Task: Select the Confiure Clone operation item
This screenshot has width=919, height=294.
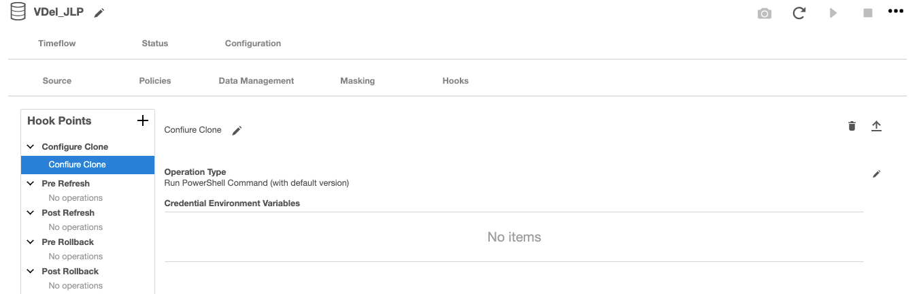Action: 78,165
